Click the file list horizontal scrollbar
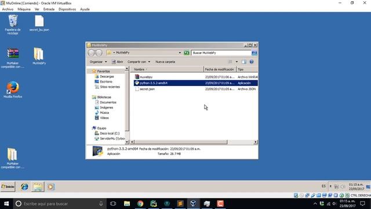This screenshot has height=209, width=371. 180,142
